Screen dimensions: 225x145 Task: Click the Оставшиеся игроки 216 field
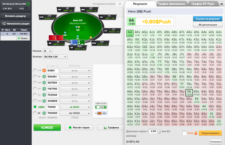120,4
